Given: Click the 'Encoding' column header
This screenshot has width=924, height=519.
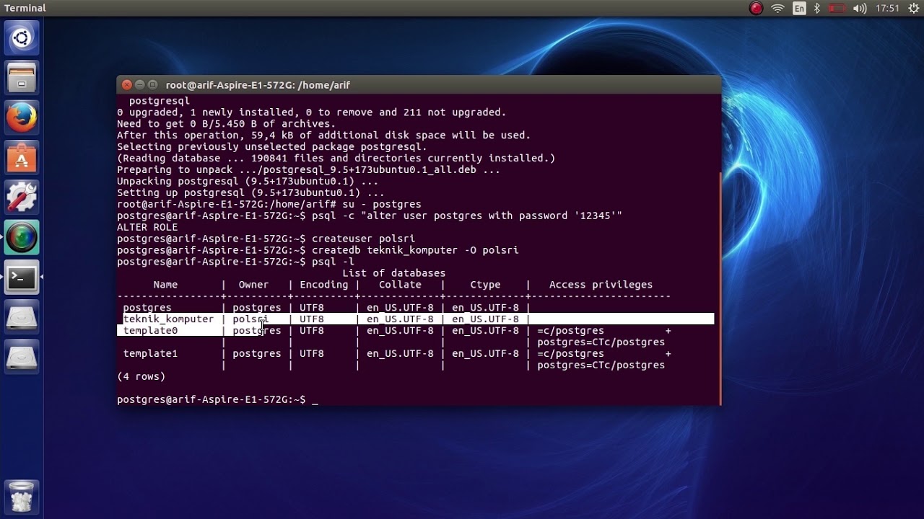Looking at the screenshot, I should (323, 285).
